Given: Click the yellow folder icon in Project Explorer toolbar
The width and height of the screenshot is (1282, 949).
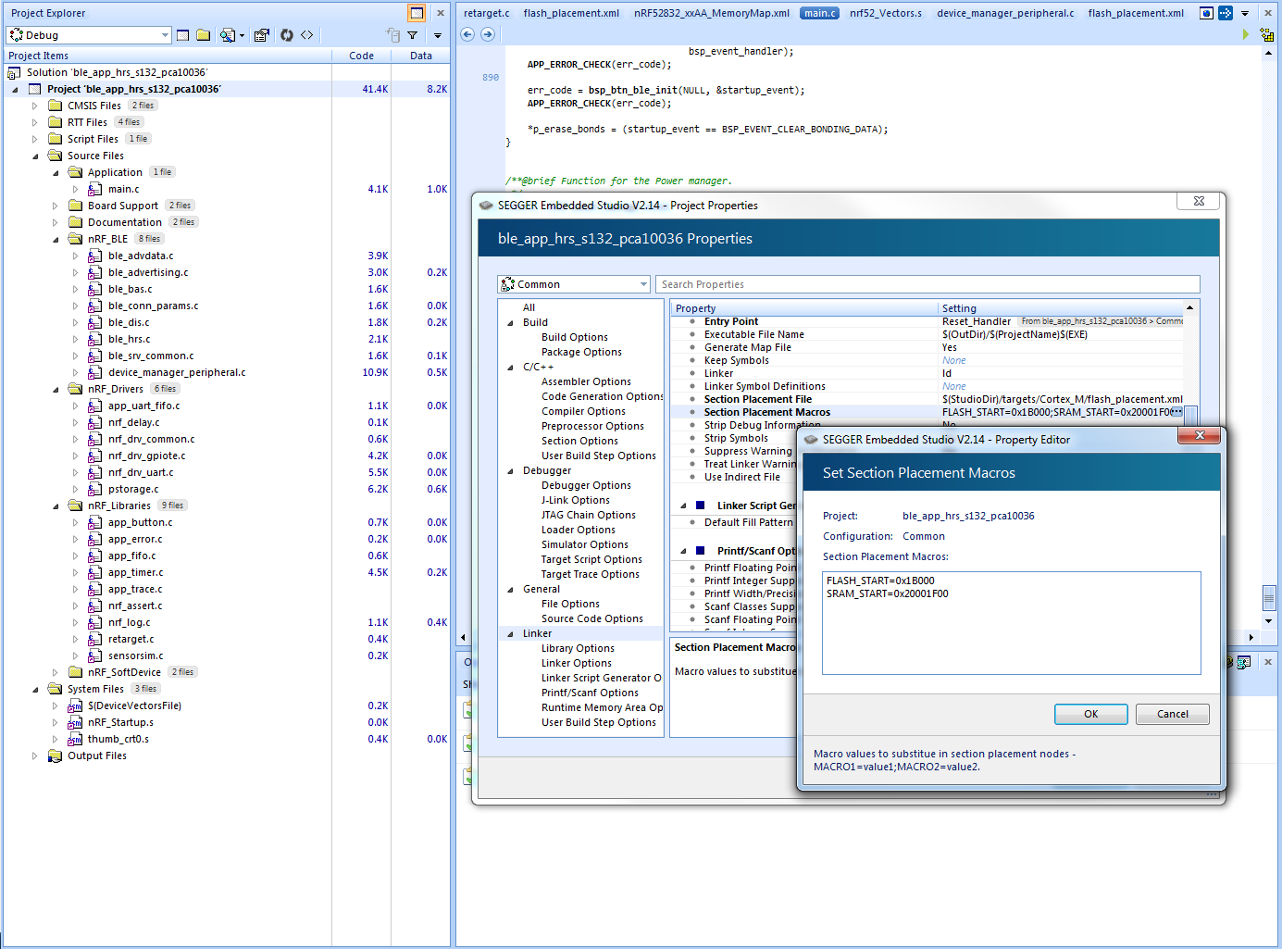Looking at the screenshot, I should click(x=203, y=35).
